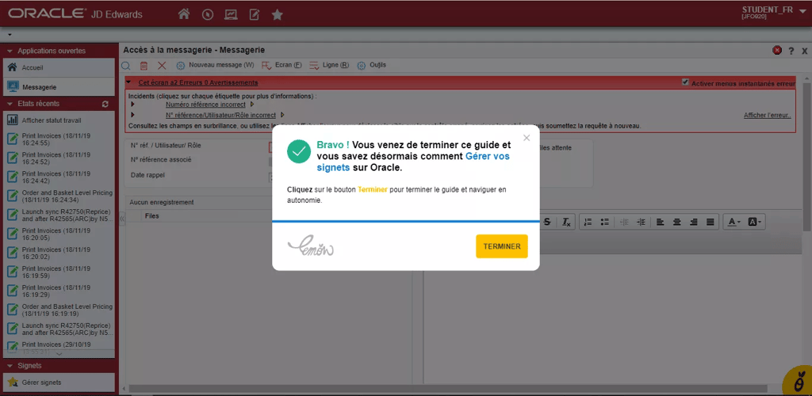812x396 pixels.
Task: Refresh the Etats récents list
Action: pos(105,104)
